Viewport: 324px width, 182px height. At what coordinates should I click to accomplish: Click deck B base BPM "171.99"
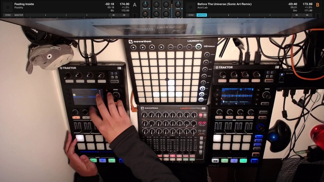308,11
